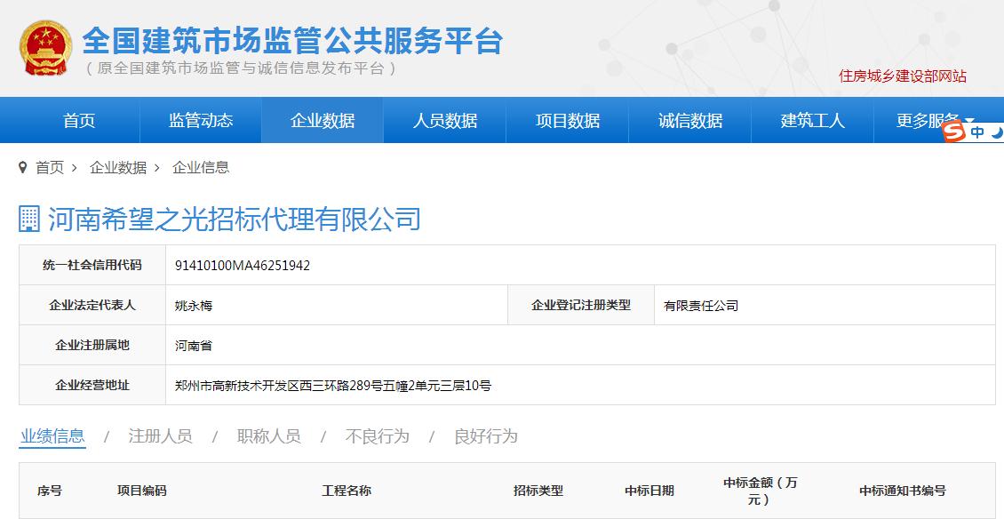Image resolution: width=1004 pixels, height=519 pixels.
Task: Open the 首页 navigation menu
Action: pos(79,121)
